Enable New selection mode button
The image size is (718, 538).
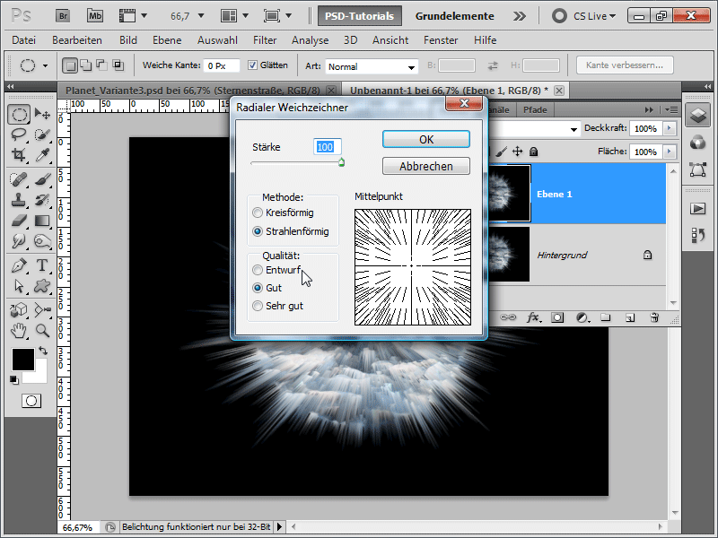pyautogui.click(x=70, y=65)
